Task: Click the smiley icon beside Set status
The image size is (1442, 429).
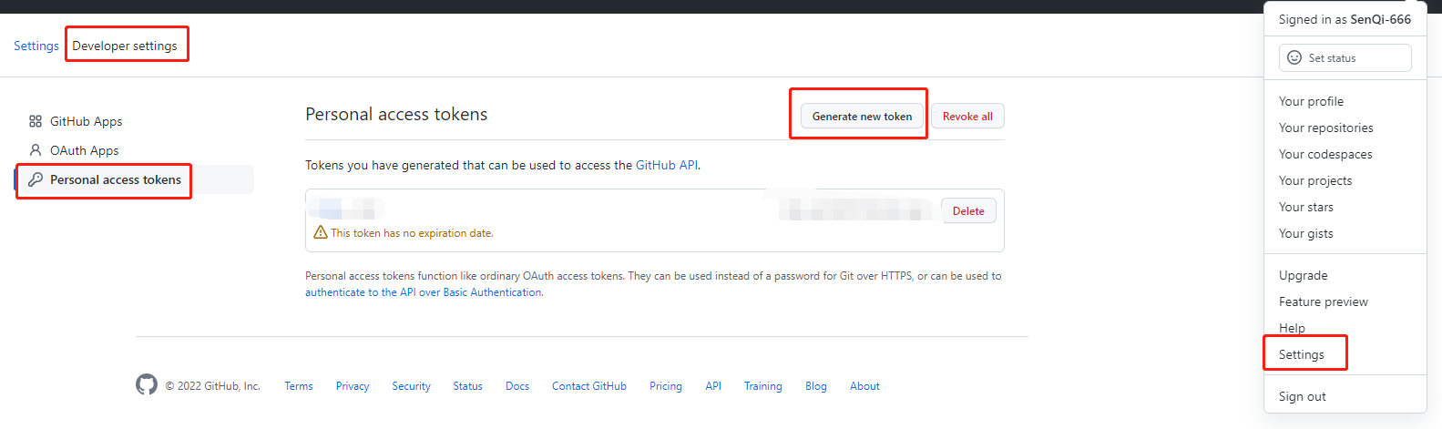Action: tap(1294, 57)
